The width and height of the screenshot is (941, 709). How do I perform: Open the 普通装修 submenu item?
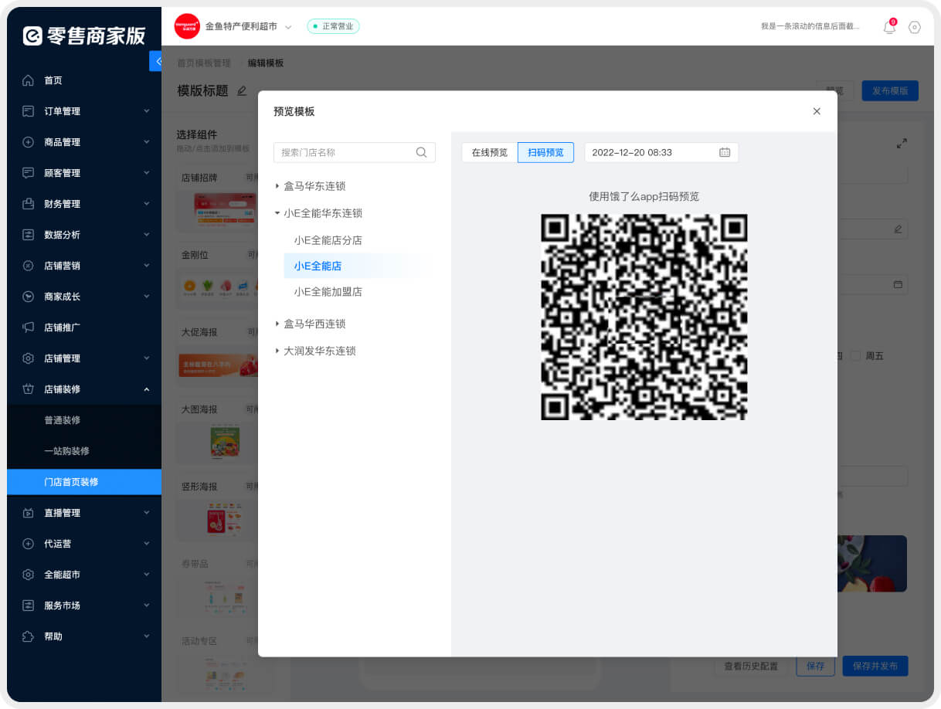pyautogui.click(x=84, y=420)
